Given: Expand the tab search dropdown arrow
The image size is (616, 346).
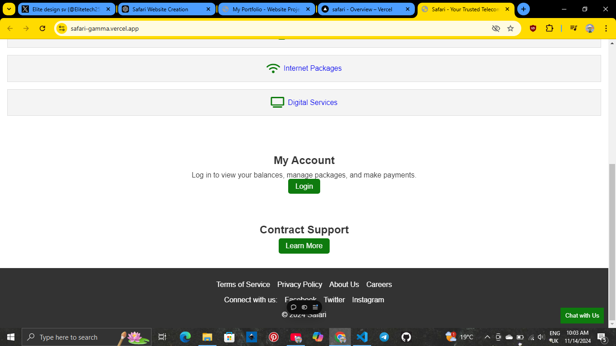Looking at the screenshot, I should coord(9,9).
